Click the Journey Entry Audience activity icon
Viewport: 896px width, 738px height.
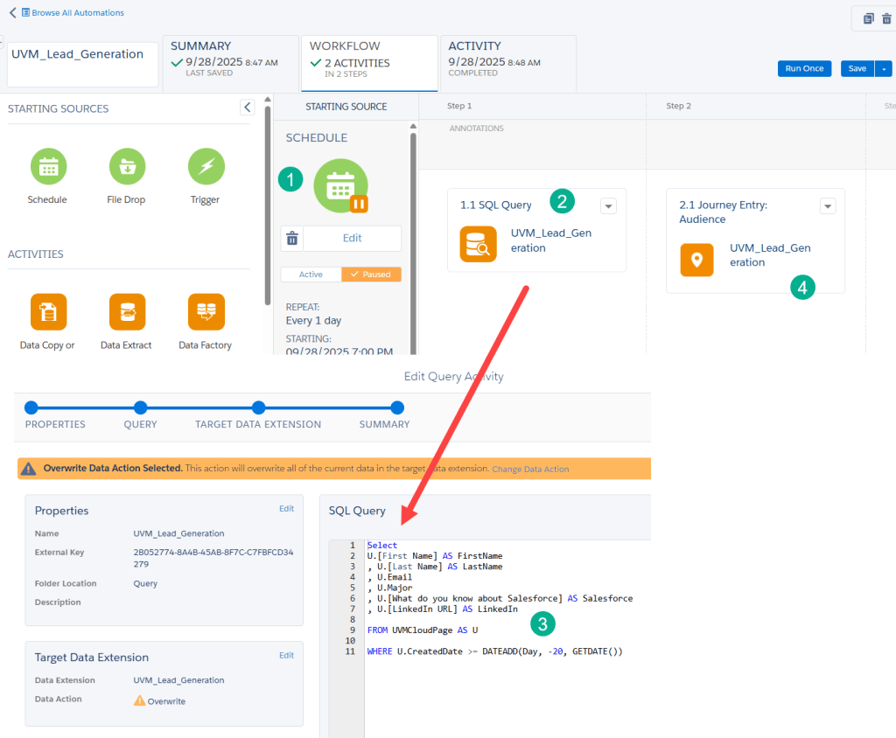point(697,260)
